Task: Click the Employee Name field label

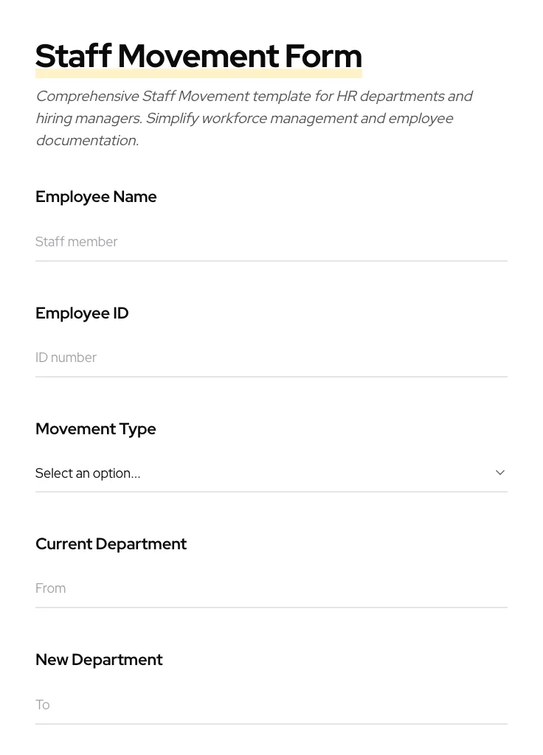Action: [96, 197]
